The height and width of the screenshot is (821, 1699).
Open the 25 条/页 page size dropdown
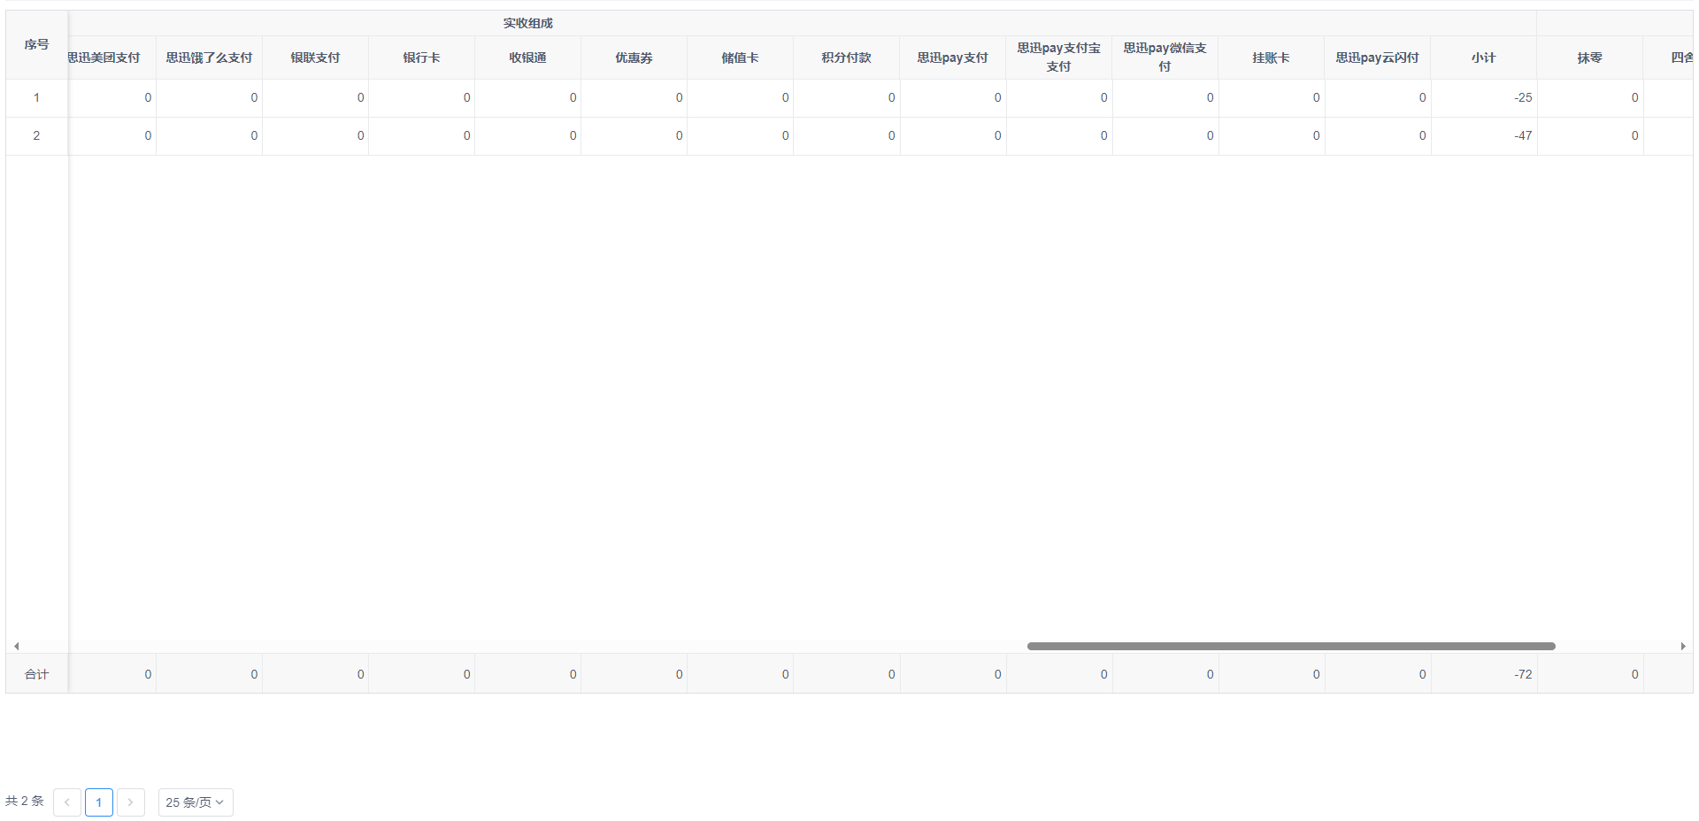pos(196,802)
